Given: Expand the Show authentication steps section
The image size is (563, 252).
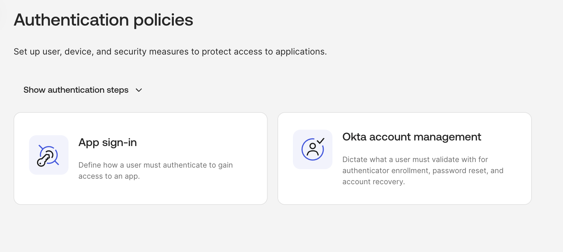Looking at the screenshot, I should [x=76, y=90].
